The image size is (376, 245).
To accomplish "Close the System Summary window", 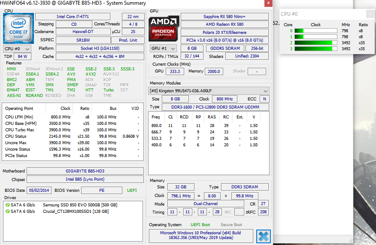I will click(268, 3).
